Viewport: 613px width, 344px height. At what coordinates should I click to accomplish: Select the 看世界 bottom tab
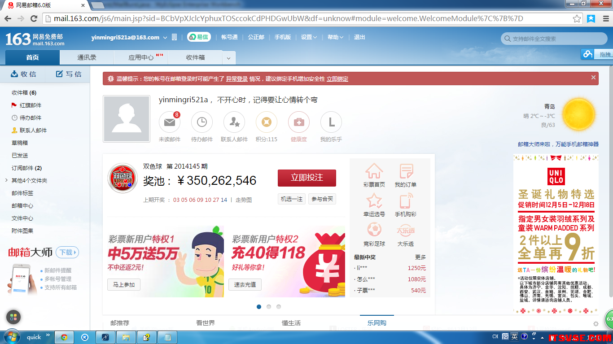[206, 323]
